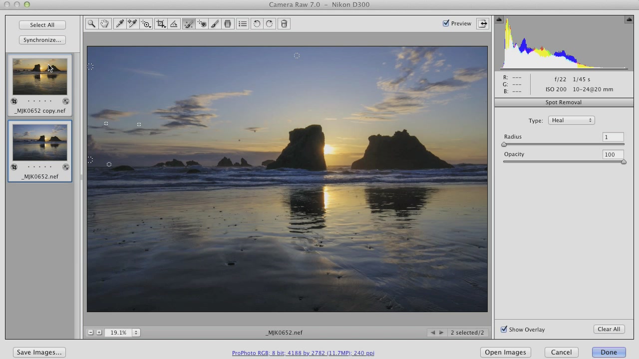This screenshot has width=639, height=359.
Task: Click the Synchronize button
Action: (42, 40)
